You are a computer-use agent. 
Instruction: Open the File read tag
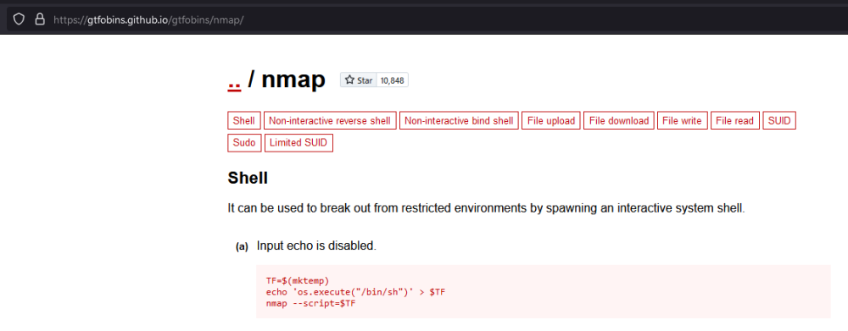[735, 120]
